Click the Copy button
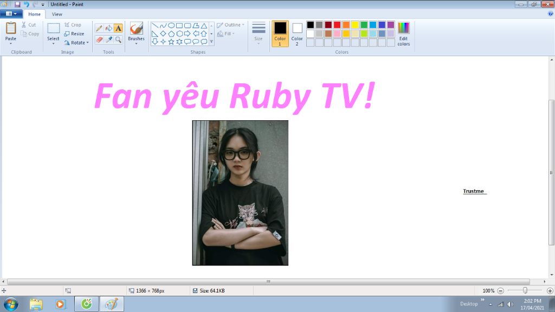This screenshot has height=312, width=555. 30,34
